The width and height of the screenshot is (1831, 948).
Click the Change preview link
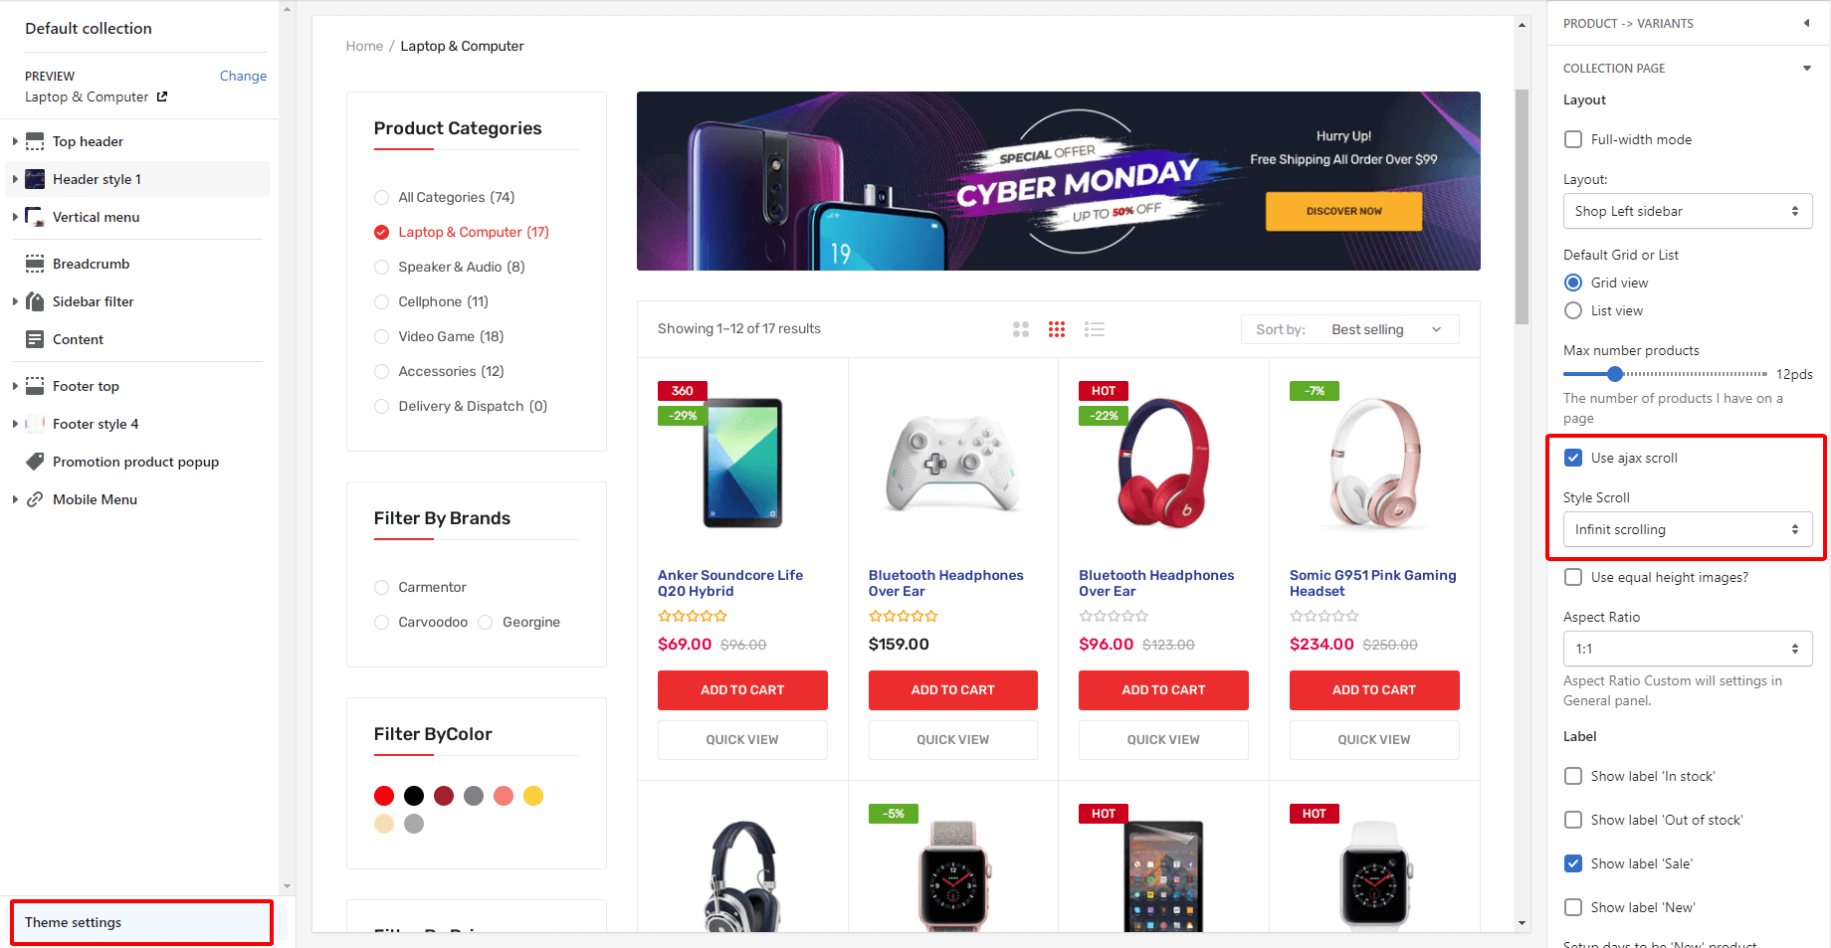click(243, 76)
